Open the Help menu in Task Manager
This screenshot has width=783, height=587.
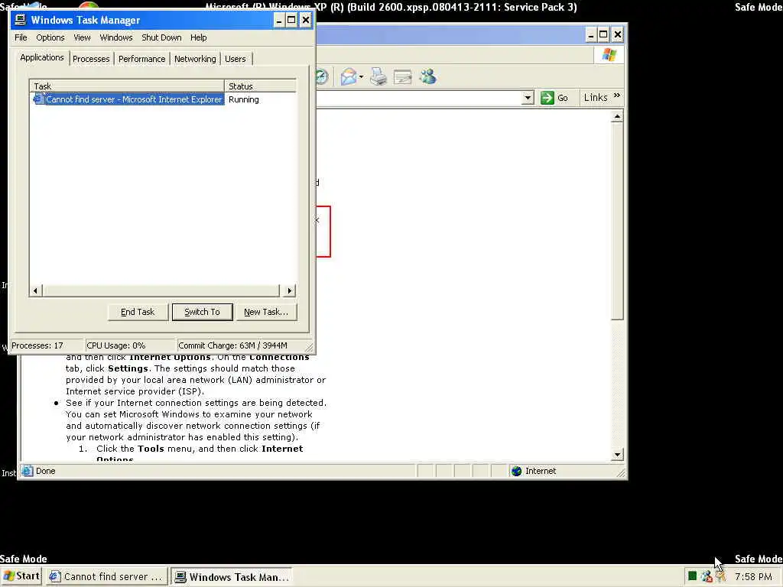[198, 37]
